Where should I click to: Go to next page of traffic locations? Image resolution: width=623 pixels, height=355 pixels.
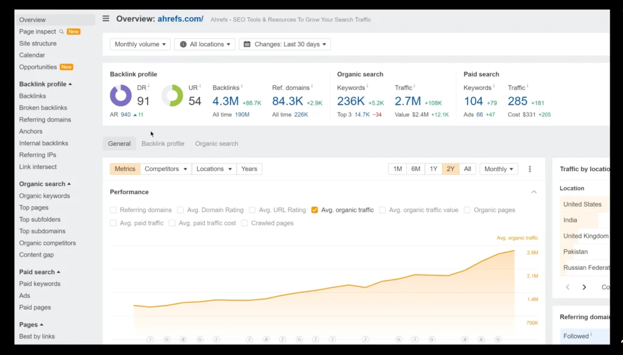(584, 287)
